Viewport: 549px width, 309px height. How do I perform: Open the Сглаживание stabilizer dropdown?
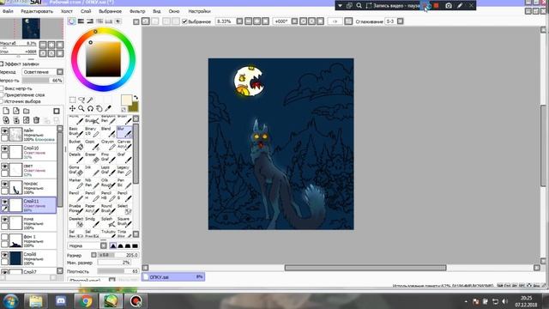[x=401, y=21]
